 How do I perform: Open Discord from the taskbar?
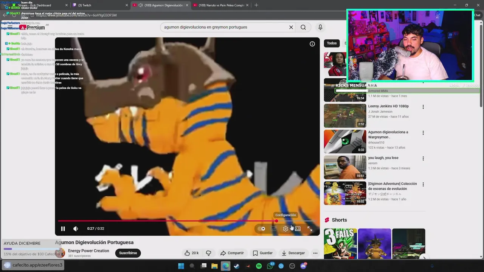303,266
